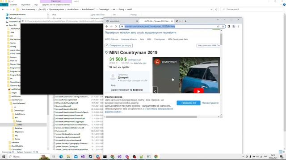Click the site lock icon in address bar
Screen dimensions: 286x160
[x=122, y=27]
